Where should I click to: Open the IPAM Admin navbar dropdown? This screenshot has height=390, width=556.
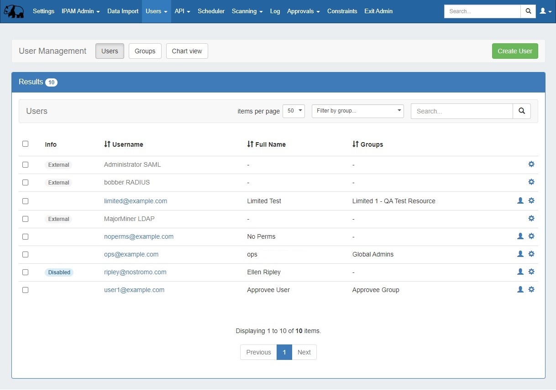(x=80, y=11)
